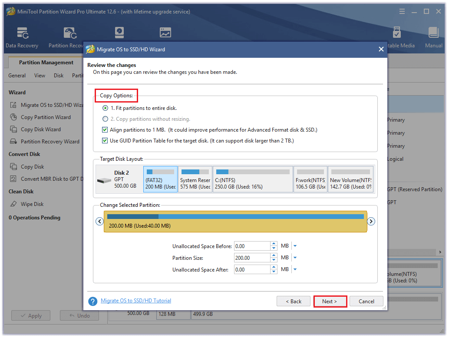Viewport: 449px width, 338px height.
Task: Click Wipe Disk in sidebar
Action: pos(32,204)
